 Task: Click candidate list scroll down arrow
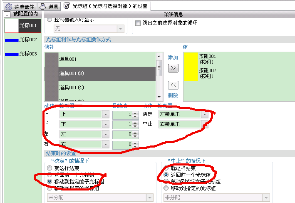[x=159, y=97]
